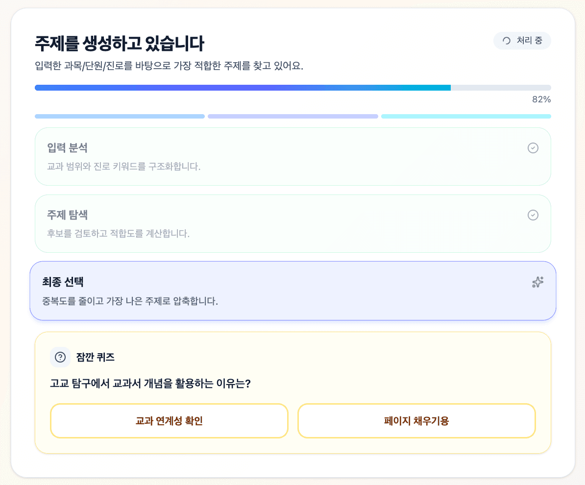Click description 후보를 검토하고 적합도를 계산합니다
Viewport: 585px width, 485px height.
coord(118,234)
